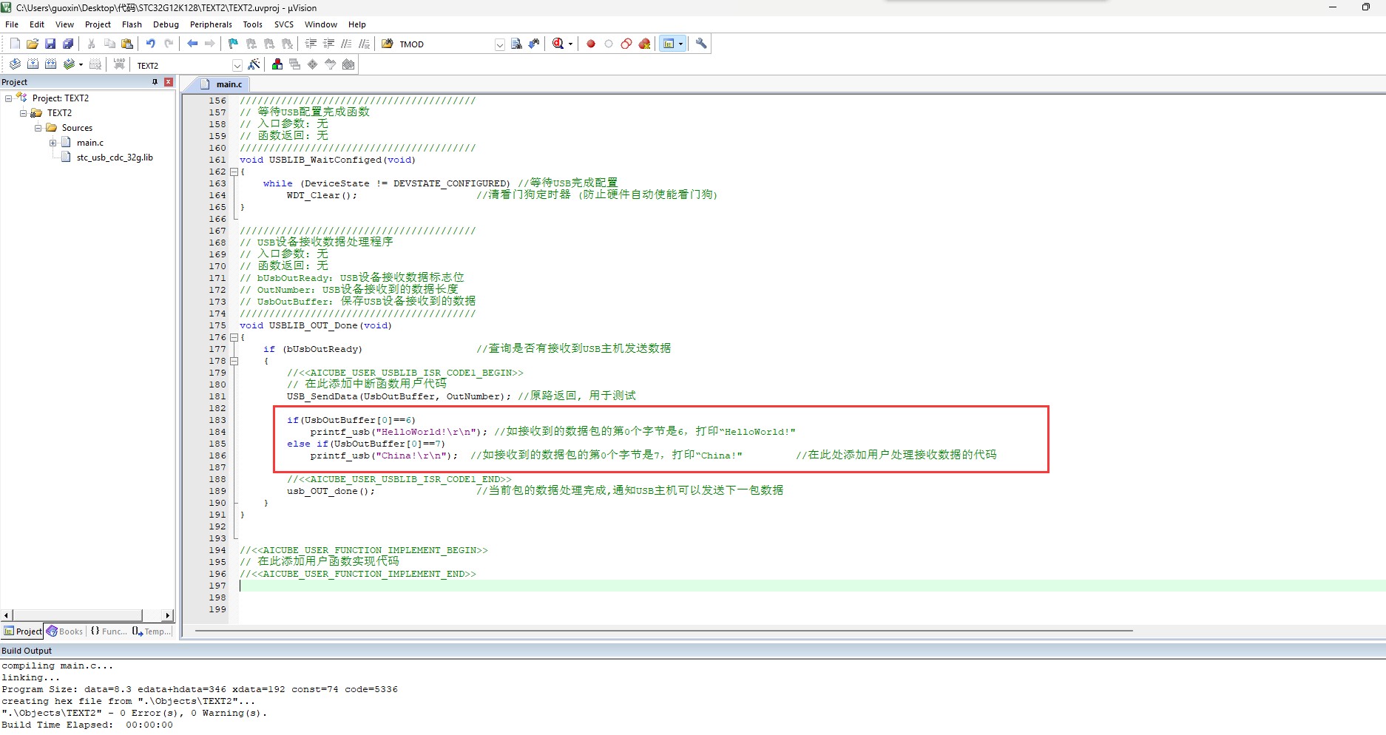
Task: Translate the current file icon
Action: coord(15,65)
